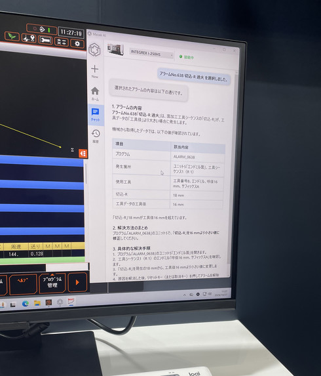Screen dimensions: 321x376
Task: Click the volume icon in system tray
Action: 210,293
